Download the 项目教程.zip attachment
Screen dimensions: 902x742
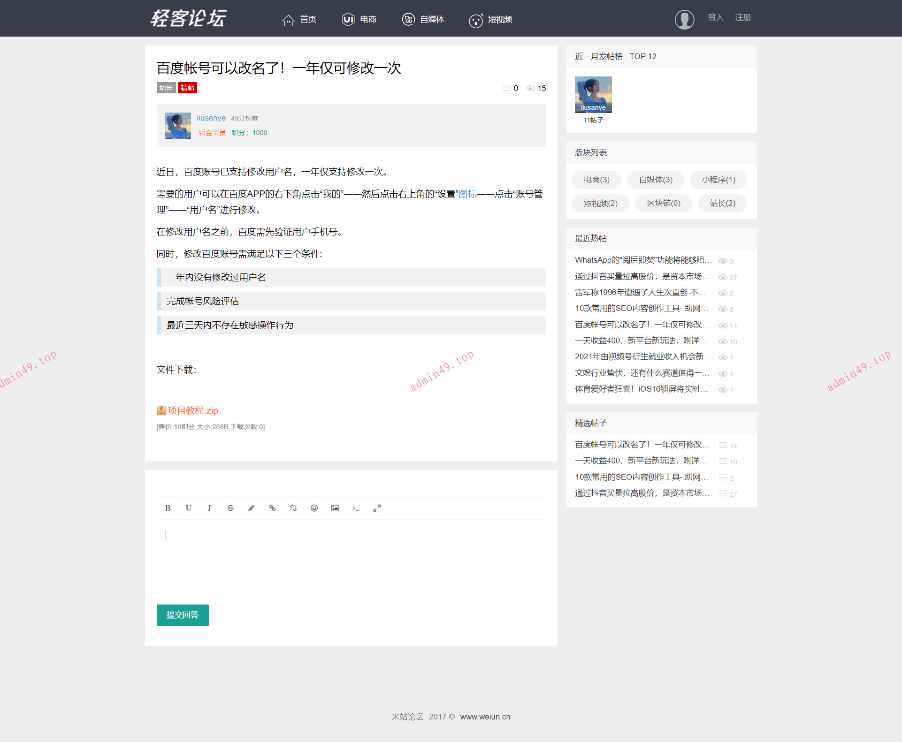coord(192,410)
